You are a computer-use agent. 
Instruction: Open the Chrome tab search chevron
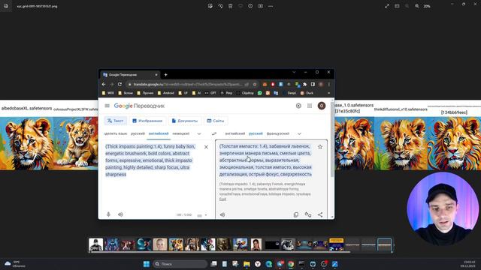(x=294, y=72)
